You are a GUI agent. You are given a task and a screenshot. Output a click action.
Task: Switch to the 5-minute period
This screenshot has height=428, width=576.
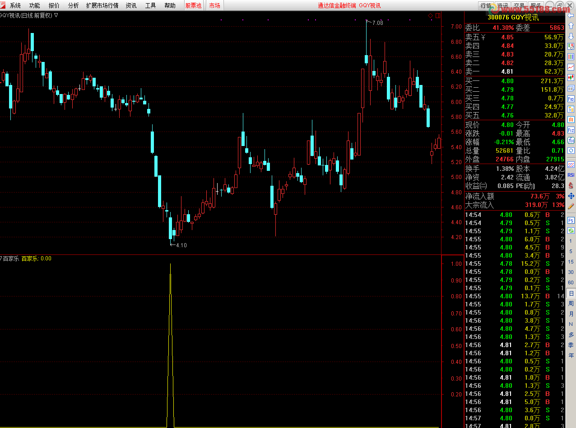tap(571, 252)
